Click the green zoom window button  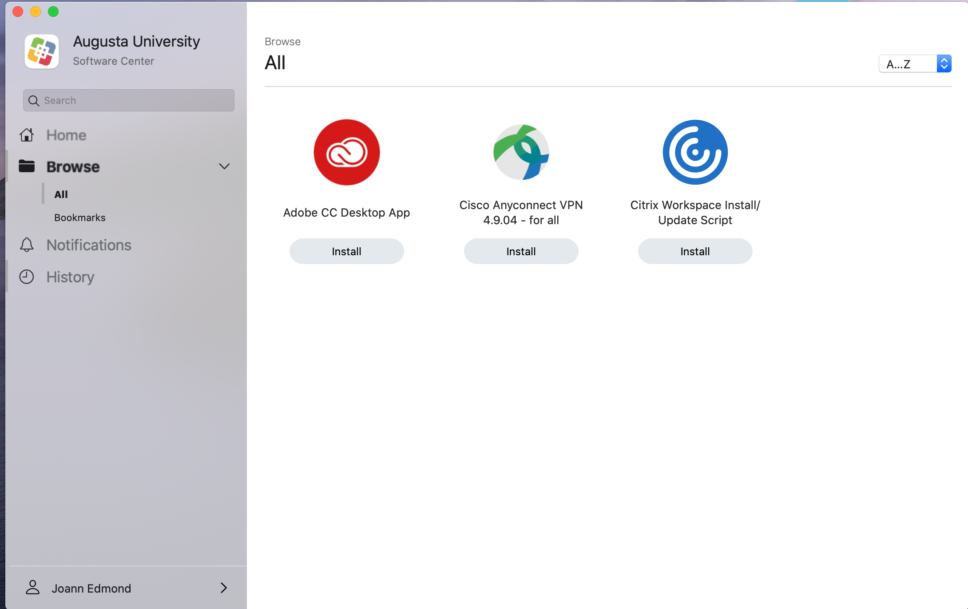coord(53,12)
